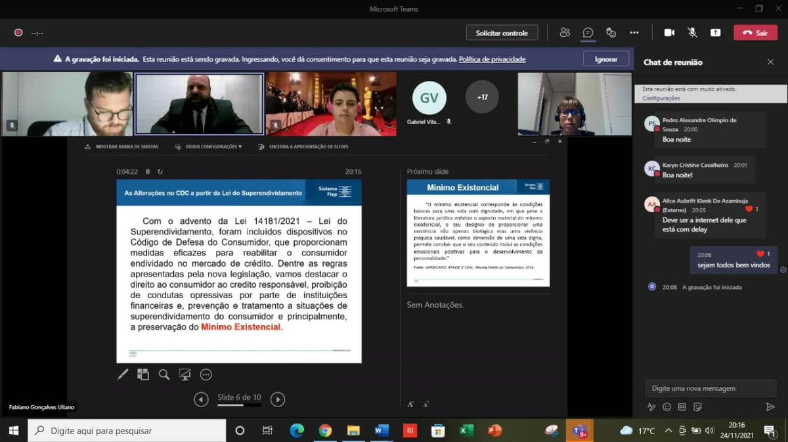The width and height of the screenshot is (788, 442).
Task: Leave the meeting with 'Sair' button
Action: tap(755, 33)
